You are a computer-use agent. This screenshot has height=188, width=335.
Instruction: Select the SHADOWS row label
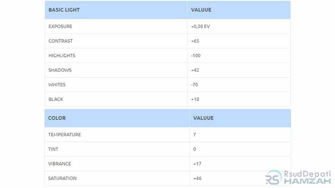click(x=60, y=70)
